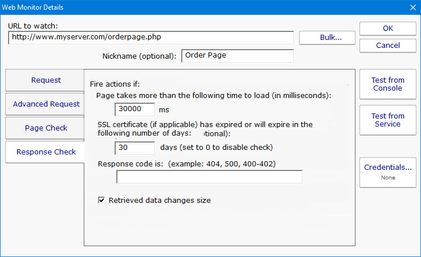Toggle the Retrieved data changes size checkbox
Screen dimensions: 421x257
point(102,200)
